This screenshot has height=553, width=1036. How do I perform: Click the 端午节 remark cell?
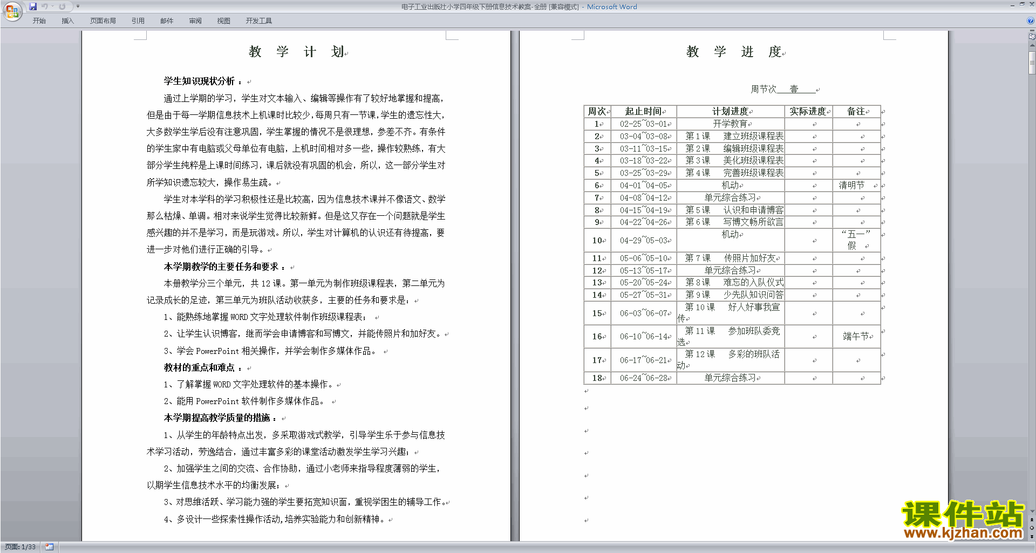pyautogui.click(x=856, y=336)
